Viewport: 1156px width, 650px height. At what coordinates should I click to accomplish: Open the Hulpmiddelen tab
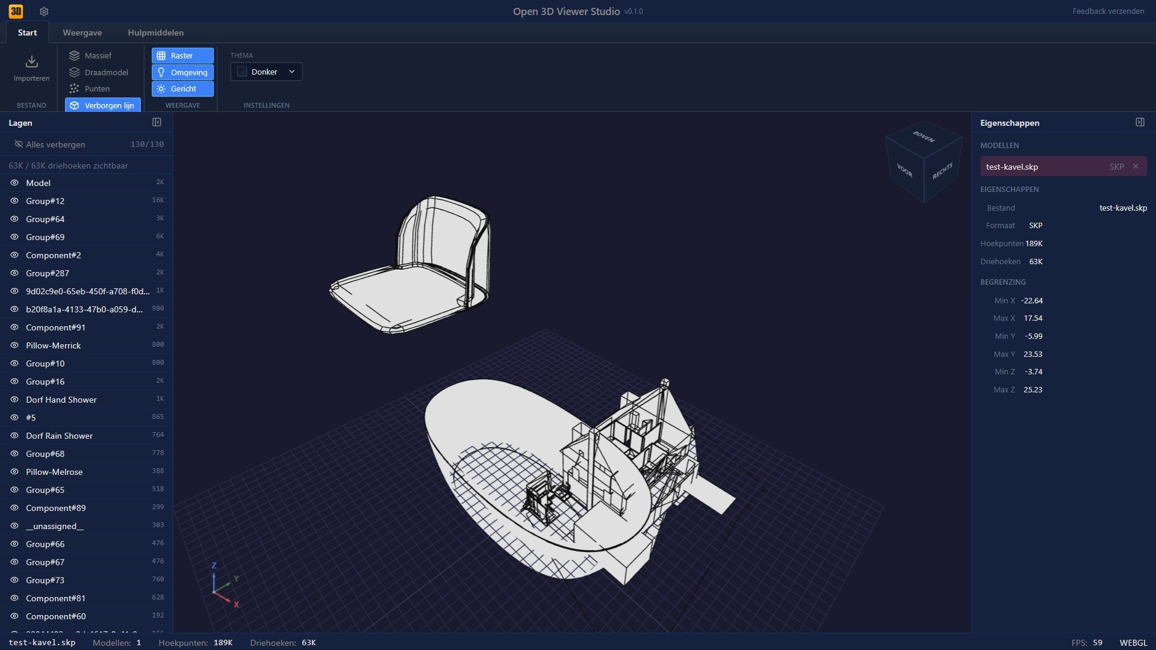click(x=156, y=32)
